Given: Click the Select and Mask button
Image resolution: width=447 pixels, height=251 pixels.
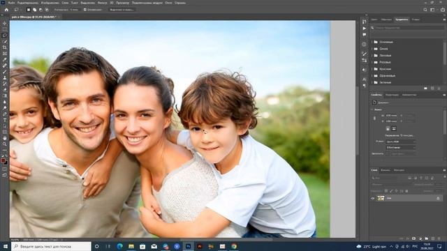Looking at the screenshot, I should click(122, 10).
